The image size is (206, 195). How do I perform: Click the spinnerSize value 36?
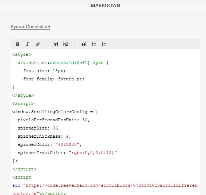coord(55,128)
